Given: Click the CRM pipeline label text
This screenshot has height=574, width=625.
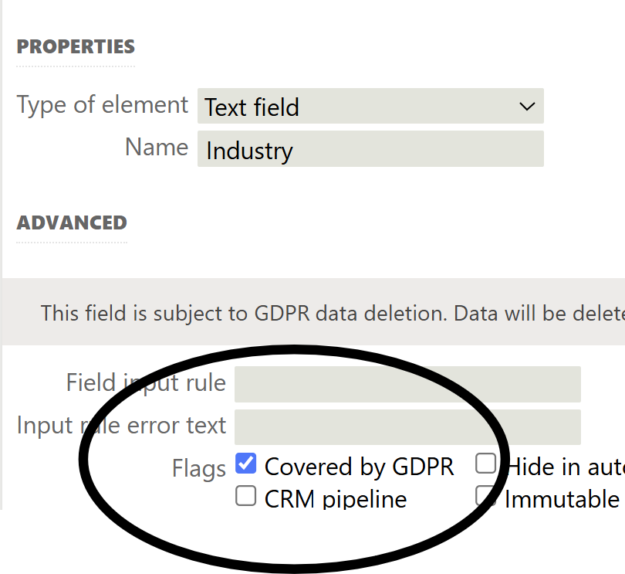Looking at the screenshot, I should (x=335, y=498).
